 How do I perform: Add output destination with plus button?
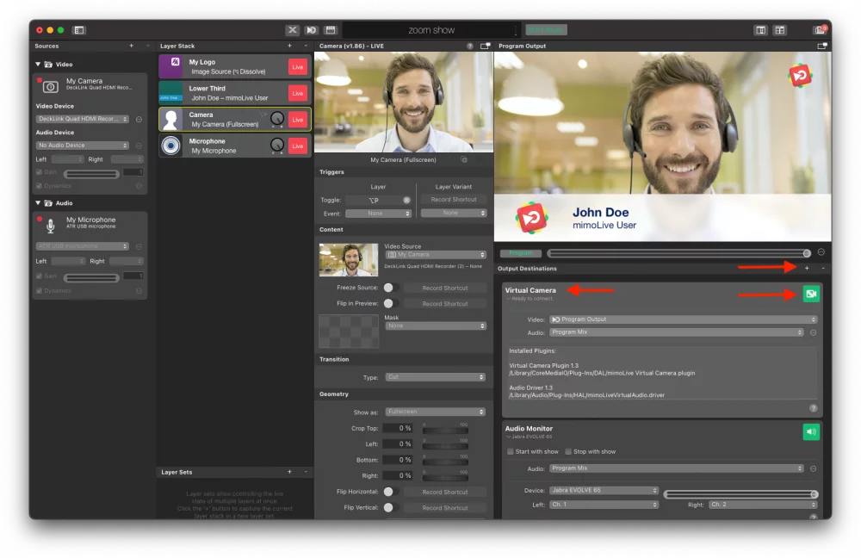pyautogui.click(x=807, y=269)
